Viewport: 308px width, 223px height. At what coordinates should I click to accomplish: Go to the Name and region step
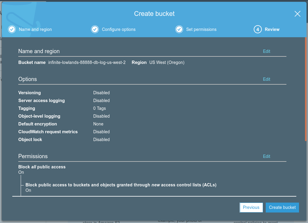[x=35, y=29]
